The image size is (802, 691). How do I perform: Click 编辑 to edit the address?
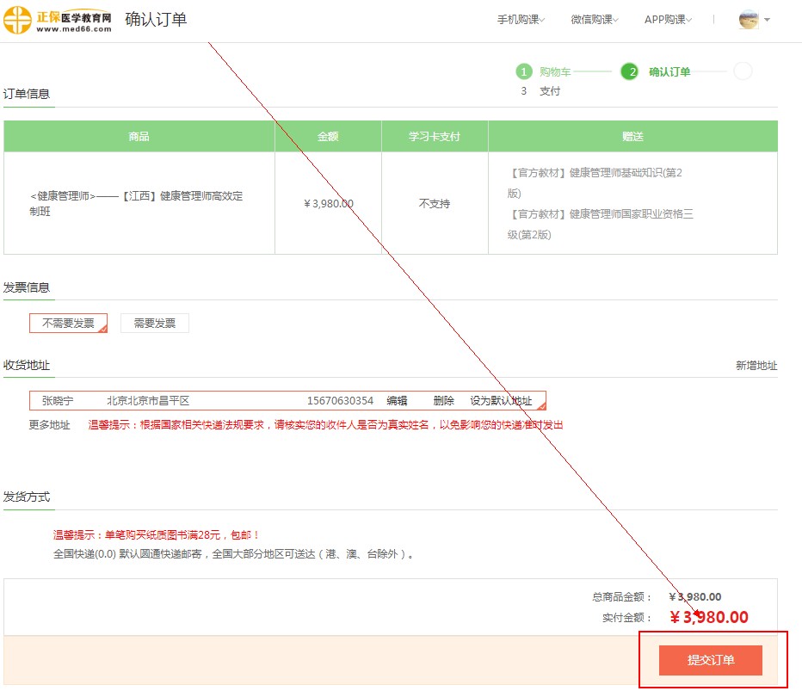(x=397, y=401)
